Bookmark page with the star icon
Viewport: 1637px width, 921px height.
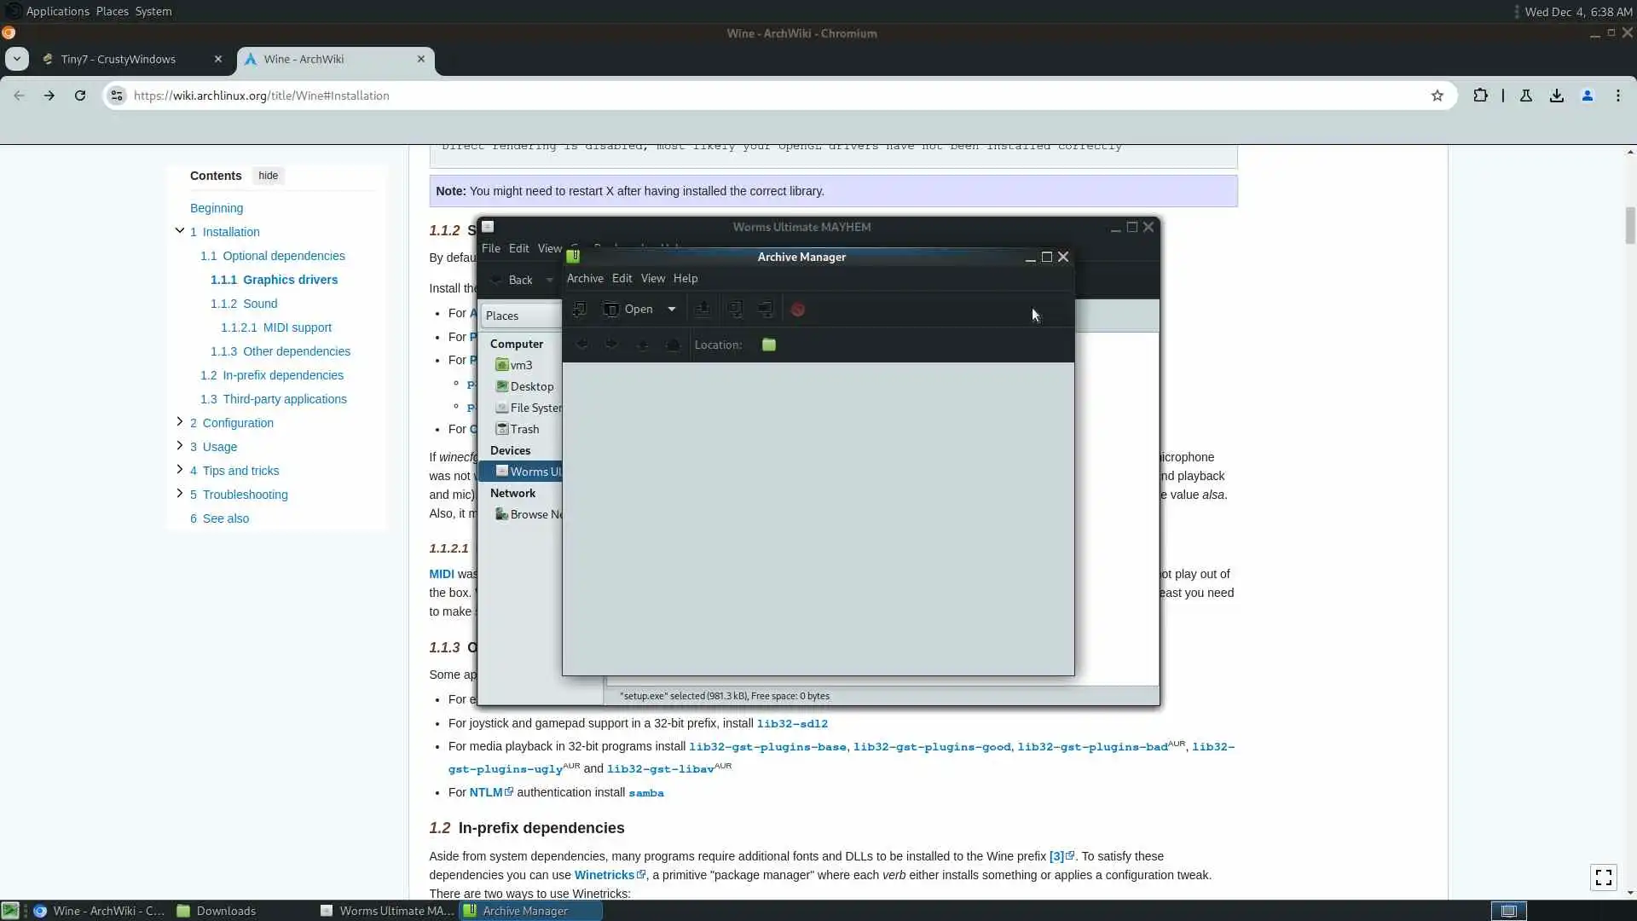tap(1437, 96)
